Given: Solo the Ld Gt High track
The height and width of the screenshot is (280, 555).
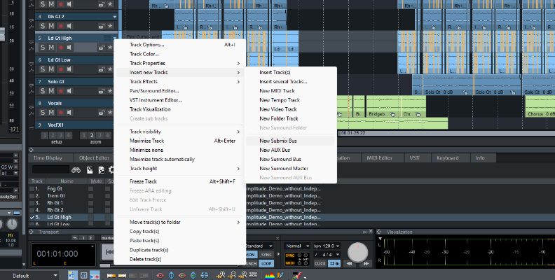Looking at the screenshot, I should click(x=41, y=48).
